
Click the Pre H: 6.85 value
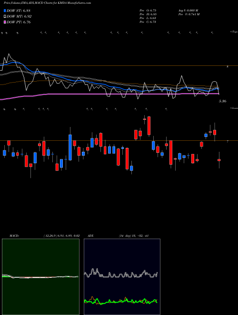(x=148, y=14)
